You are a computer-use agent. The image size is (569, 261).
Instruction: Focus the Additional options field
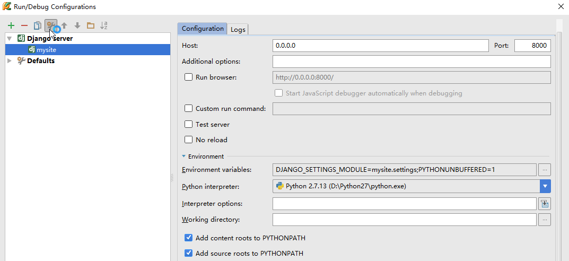(412, 62)
